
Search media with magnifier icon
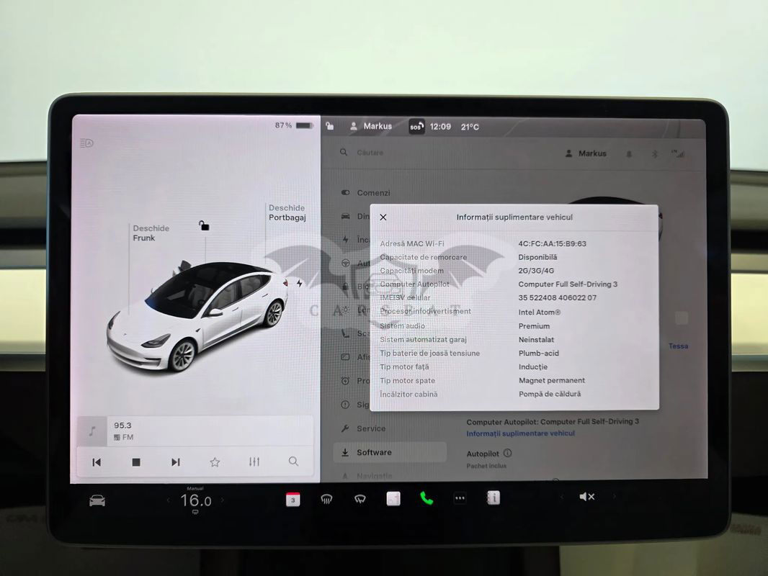tap(293, 462)
